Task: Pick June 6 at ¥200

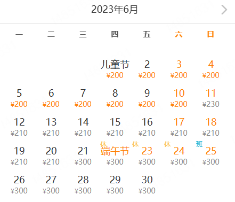Action: point(51,98)
